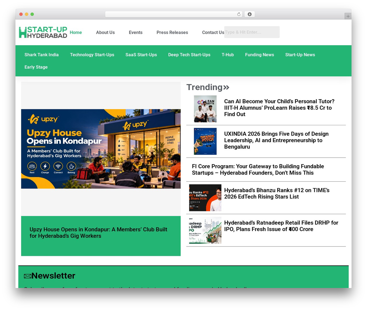Image resolution: width=367 pixels, height=310 pixels.
Task: View the Funding News category
Action: tap(259, 55)
